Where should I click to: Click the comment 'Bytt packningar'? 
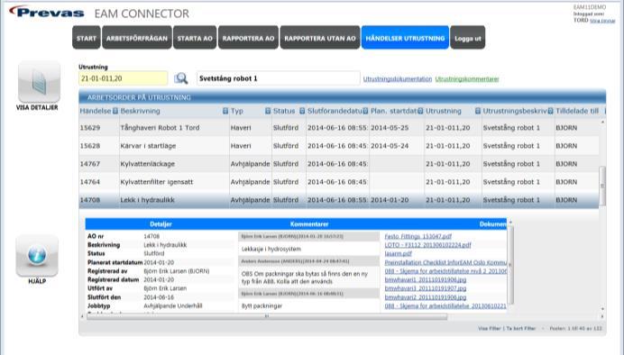point(262,305)
